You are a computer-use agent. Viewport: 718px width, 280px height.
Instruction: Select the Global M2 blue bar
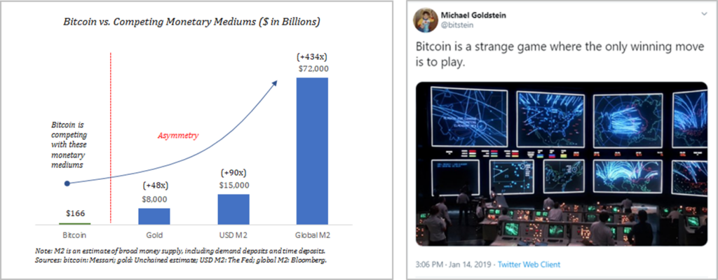pyautogui.click(x=312, y=150)
